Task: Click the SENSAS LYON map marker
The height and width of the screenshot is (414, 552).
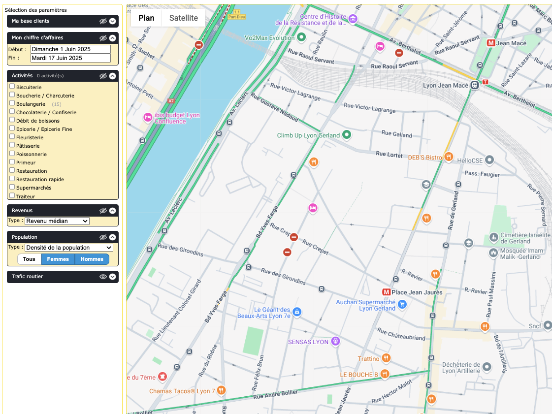Action: [x=335, y=341]
